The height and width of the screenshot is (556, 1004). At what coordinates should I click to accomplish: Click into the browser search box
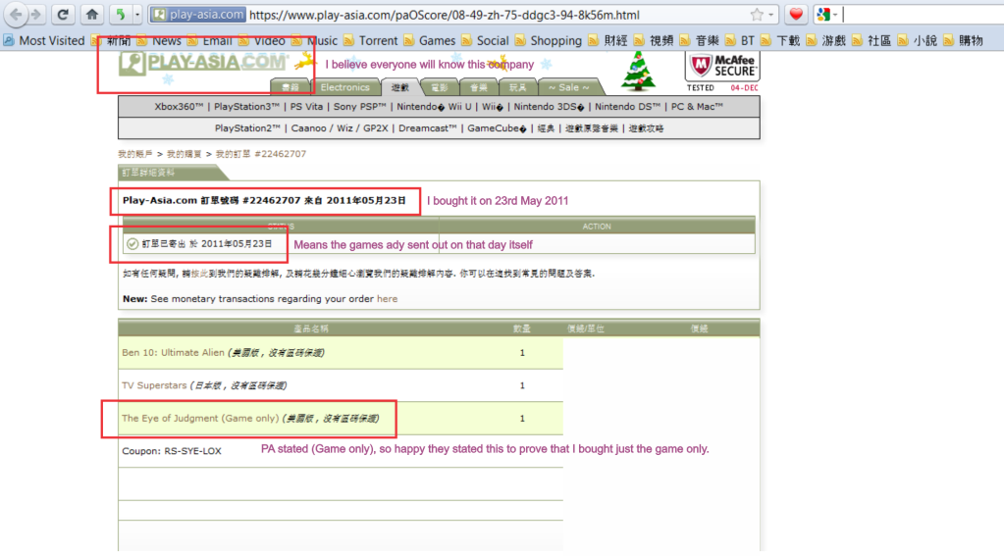tap(918, 15)
